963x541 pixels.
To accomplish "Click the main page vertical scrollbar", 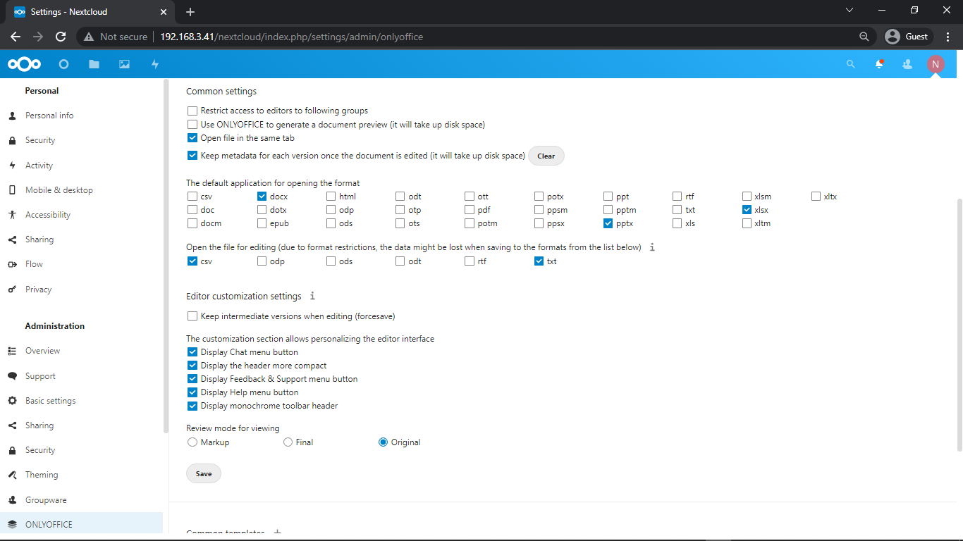I will point(959,325).
